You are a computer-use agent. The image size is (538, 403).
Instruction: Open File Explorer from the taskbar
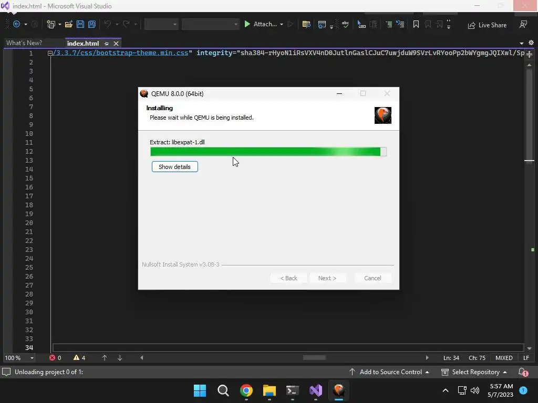270,390
